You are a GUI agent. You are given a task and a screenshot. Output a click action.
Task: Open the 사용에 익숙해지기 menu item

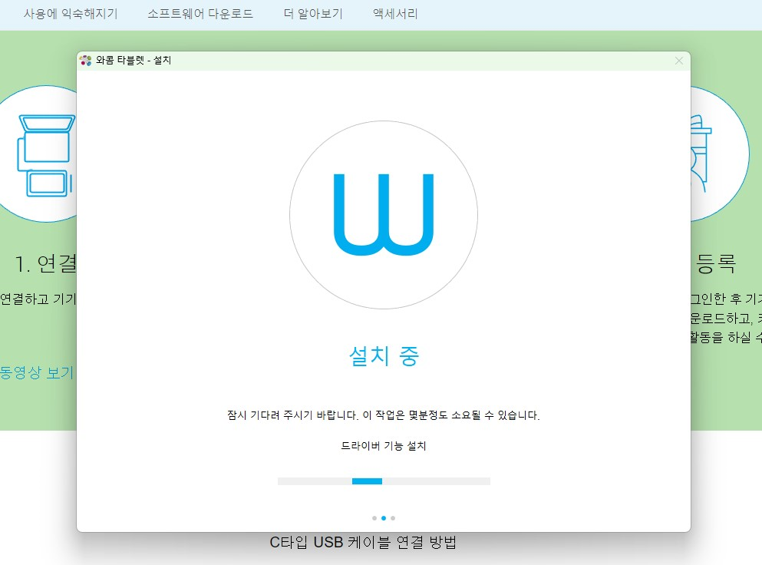click(x=71, y=14)
